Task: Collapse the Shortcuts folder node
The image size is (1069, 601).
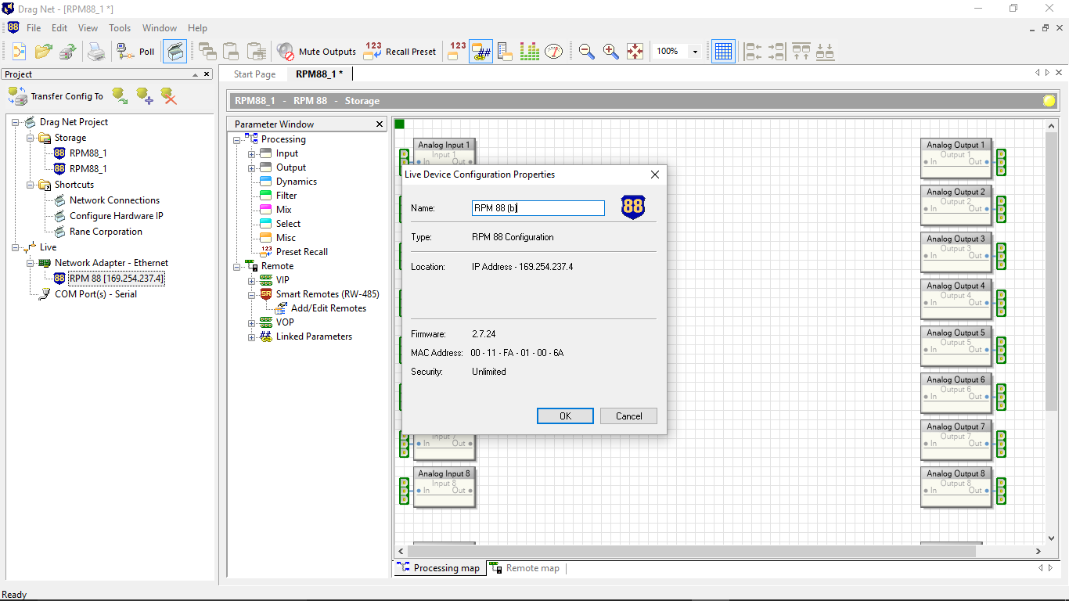Action: (x=31, y=185)
